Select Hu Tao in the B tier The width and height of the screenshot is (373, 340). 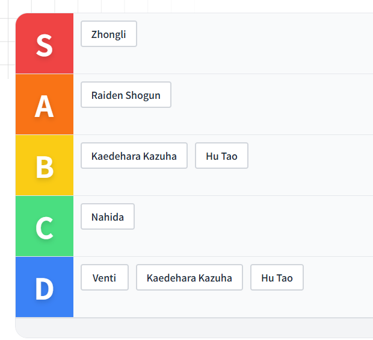[221, 156]
